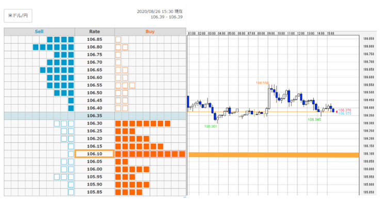Select the tall white 09:00 breakout candlestick

[x=269, y=99]
